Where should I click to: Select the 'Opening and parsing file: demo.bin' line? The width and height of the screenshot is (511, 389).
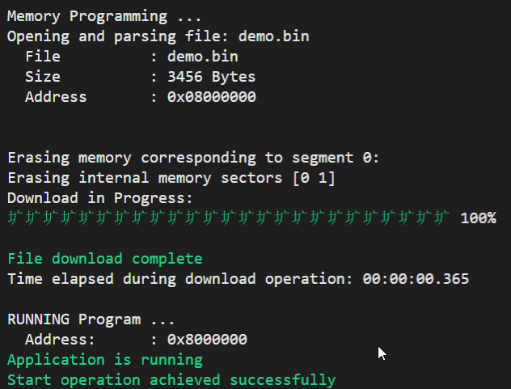[158, 36]
